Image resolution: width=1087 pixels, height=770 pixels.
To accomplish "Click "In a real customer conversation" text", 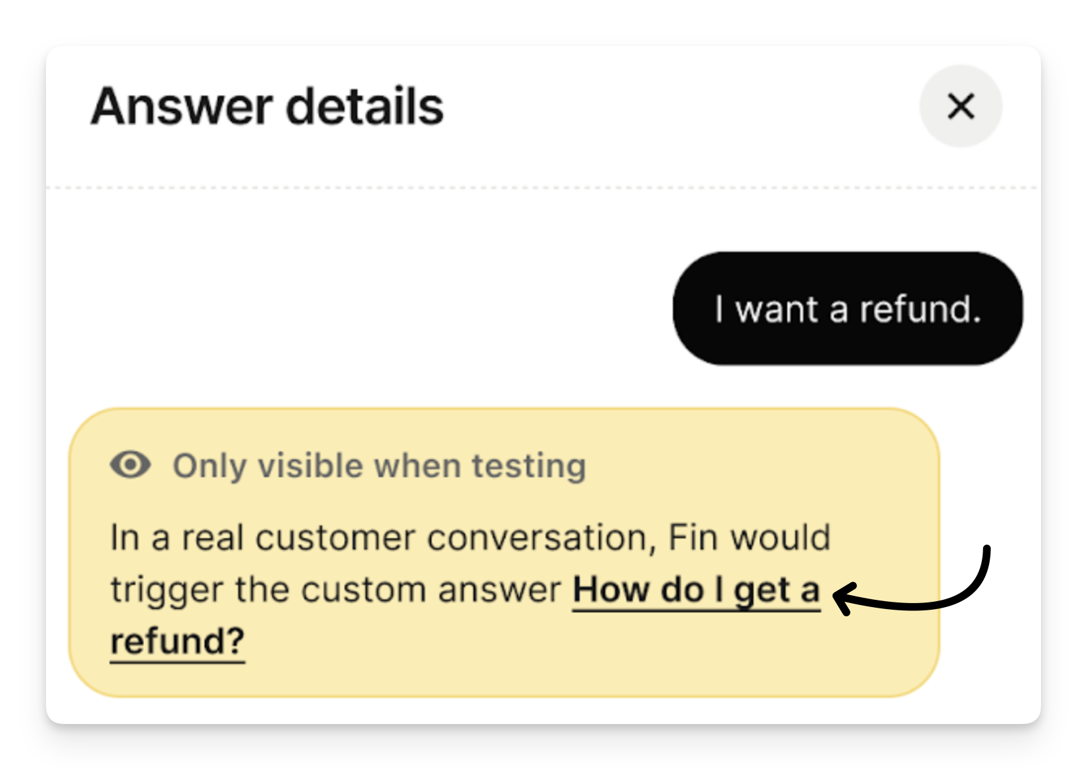I will 381,537.
